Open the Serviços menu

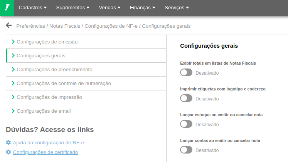(x=177, y=8)
